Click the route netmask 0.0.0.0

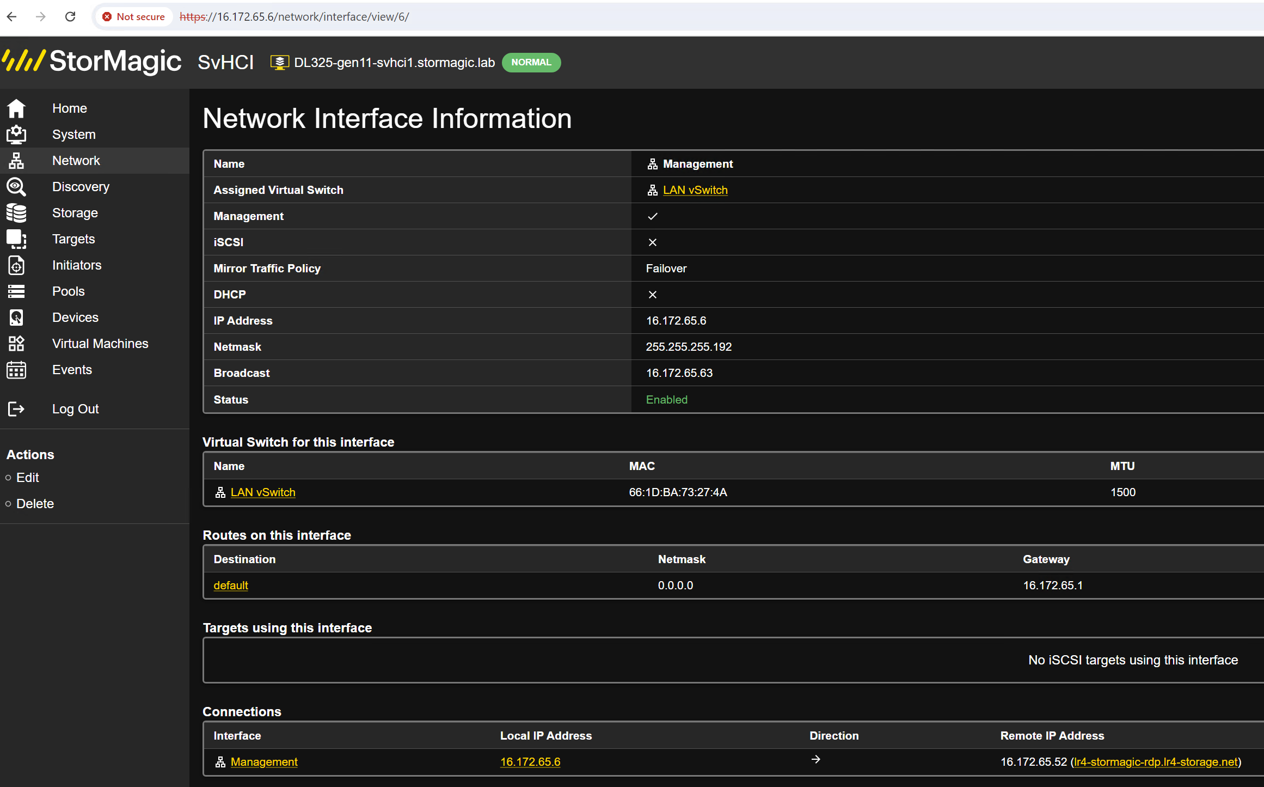pos(676,585)
